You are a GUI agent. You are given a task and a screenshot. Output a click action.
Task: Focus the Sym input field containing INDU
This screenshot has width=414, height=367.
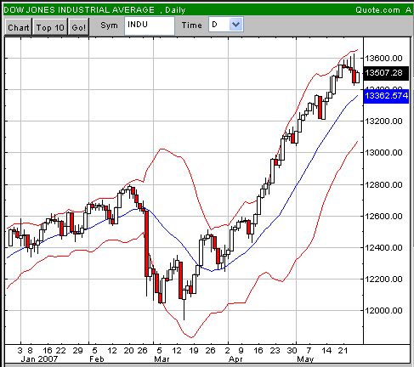[150, 25]
